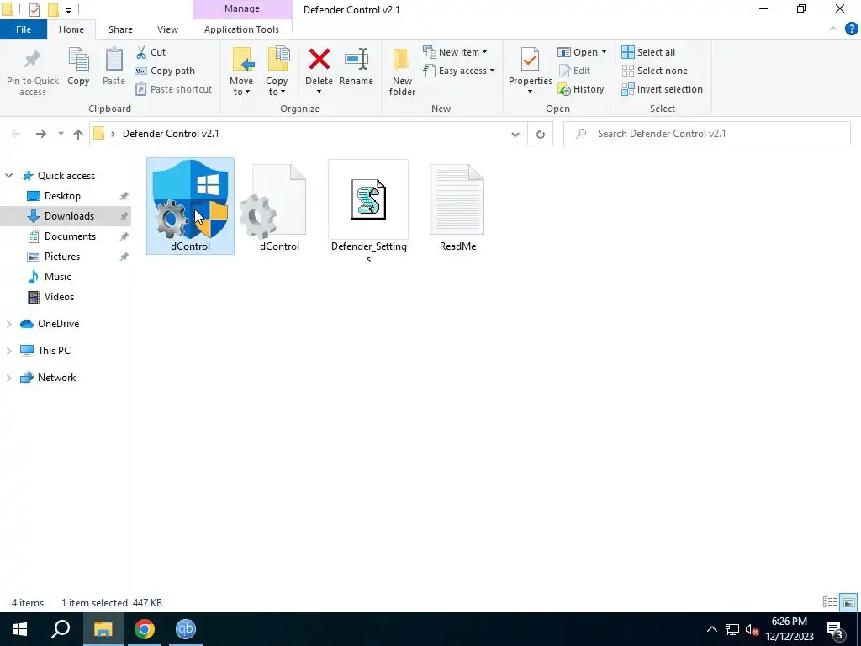This screenshot has height=646, width=861.
Task: Select the dControl shield application file
Action: 190,206
